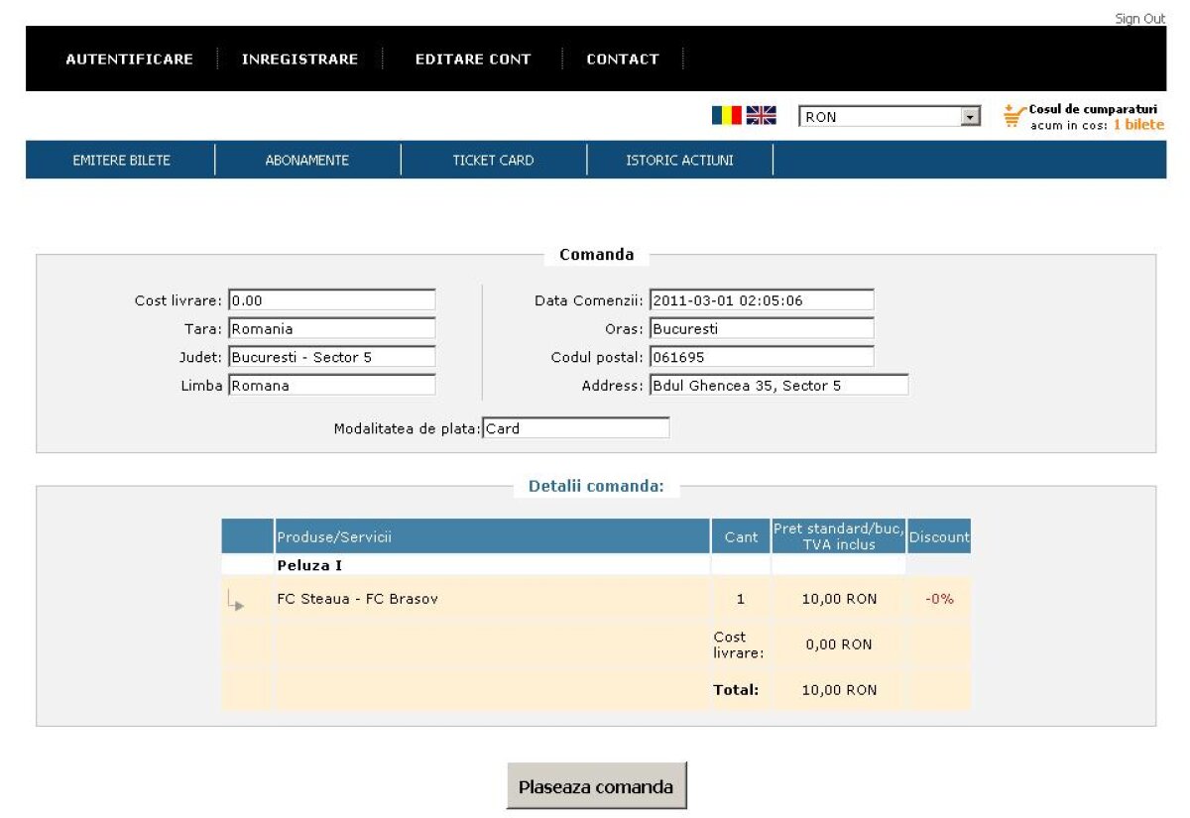This screenshot has height=818, width=1190.
Task: Click the currency dropdown arrow button
Action: point(969,116)
